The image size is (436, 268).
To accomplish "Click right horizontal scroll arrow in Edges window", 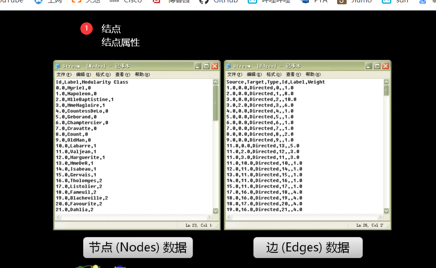I will pyautogui.click(x=380, y=217).
